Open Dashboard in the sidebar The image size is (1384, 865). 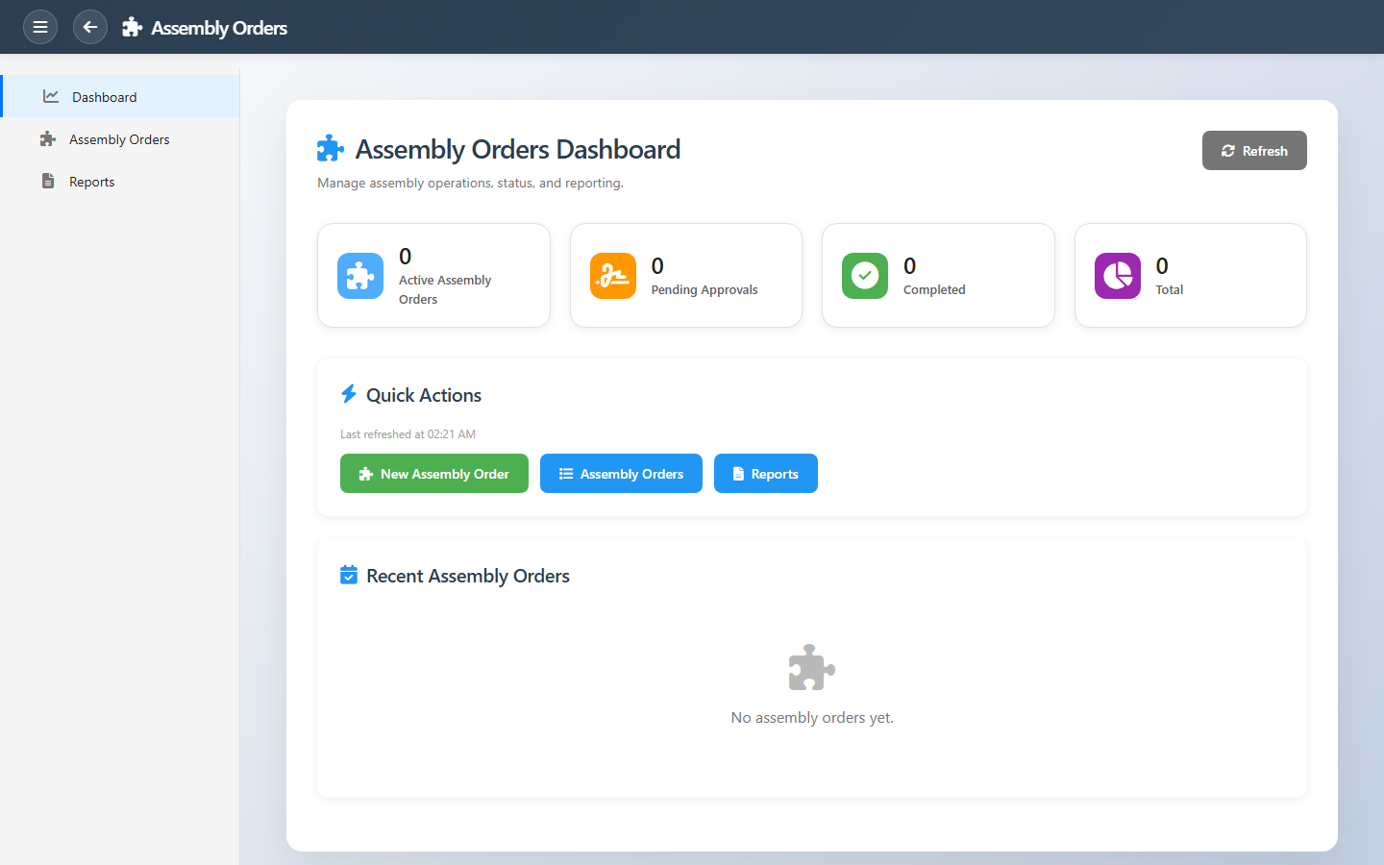[104, 97]
